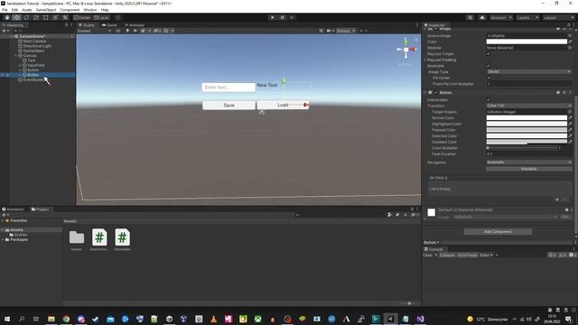
Task: Switch to the Animator tab
Action: (x=135, y=25)
